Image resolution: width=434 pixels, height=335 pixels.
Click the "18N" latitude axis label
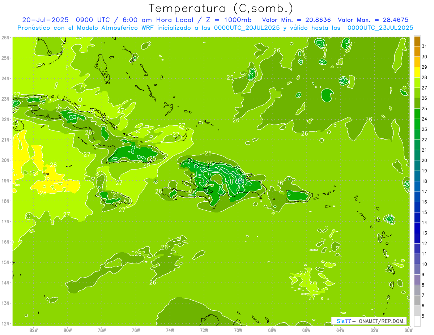point(5,201)
